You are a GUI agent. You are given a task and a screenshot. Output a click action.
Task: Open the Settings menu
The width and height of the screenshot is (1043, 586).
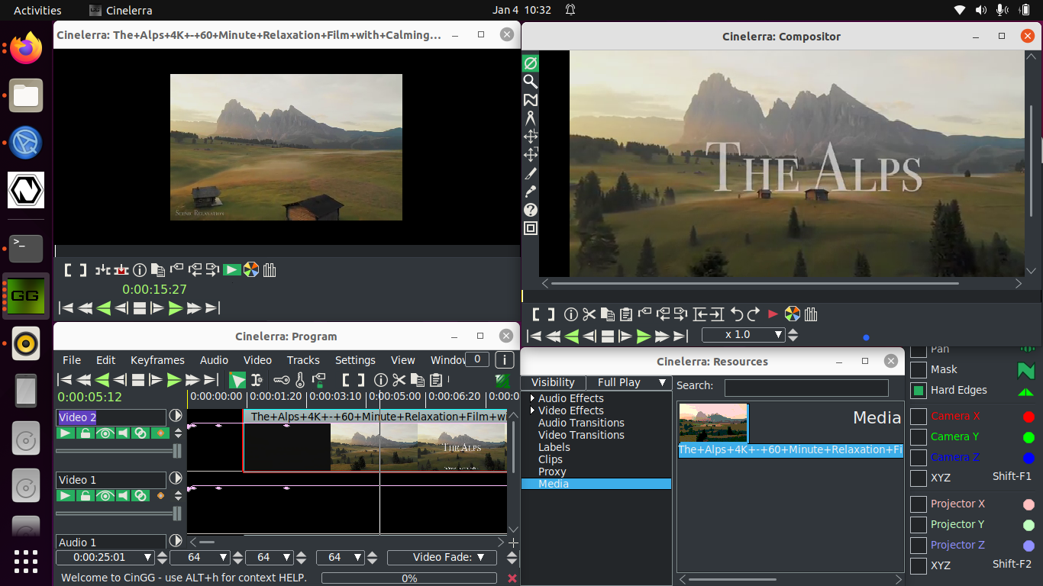coord(355,360)
